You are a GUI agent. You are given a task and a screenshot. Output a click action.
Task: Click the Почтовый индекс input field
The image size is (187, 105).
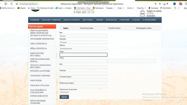(x=84, y=80)
